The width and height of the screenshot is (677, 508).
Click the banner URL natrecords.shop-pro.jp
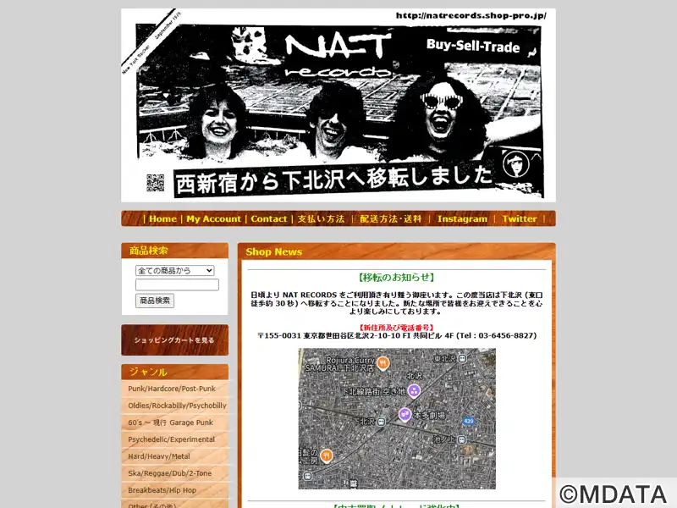[471, 15]
